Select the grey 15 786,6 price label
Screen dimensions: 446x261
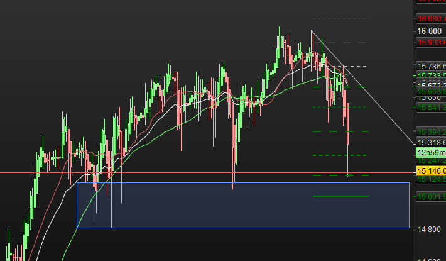431,67
